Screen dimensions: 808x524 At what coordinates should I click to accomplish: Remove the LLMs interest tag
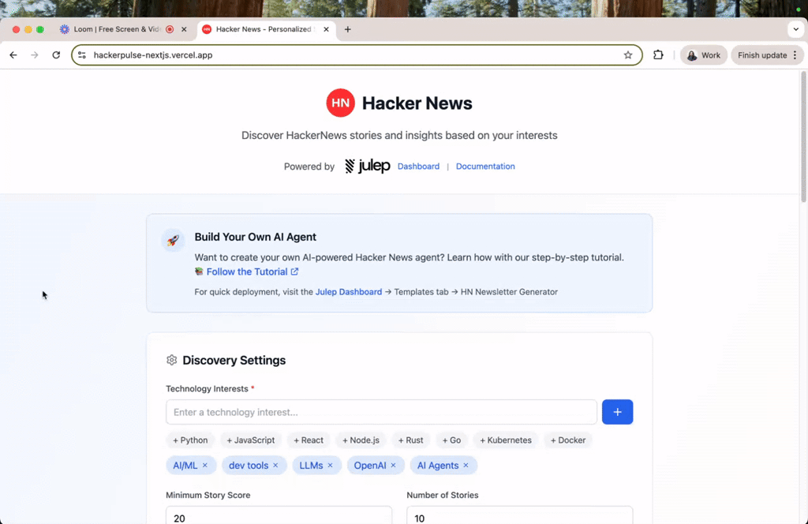point(331,466)
